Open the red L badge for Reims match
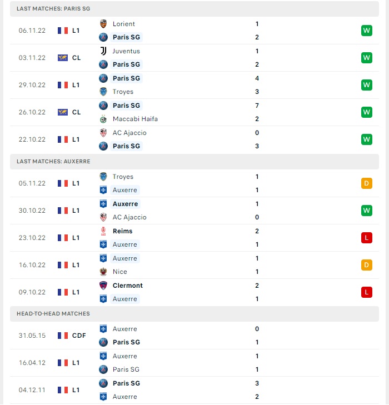Screen dimensions: 389x405 click(367, 238)
